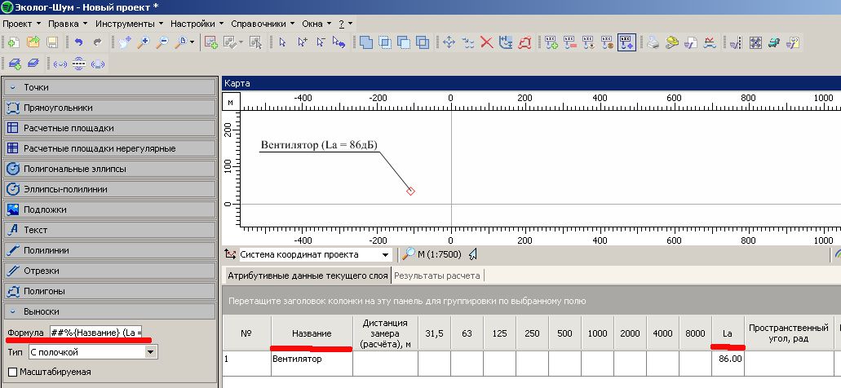Click the Save project floppy disk icon

[x=51, y=42]
